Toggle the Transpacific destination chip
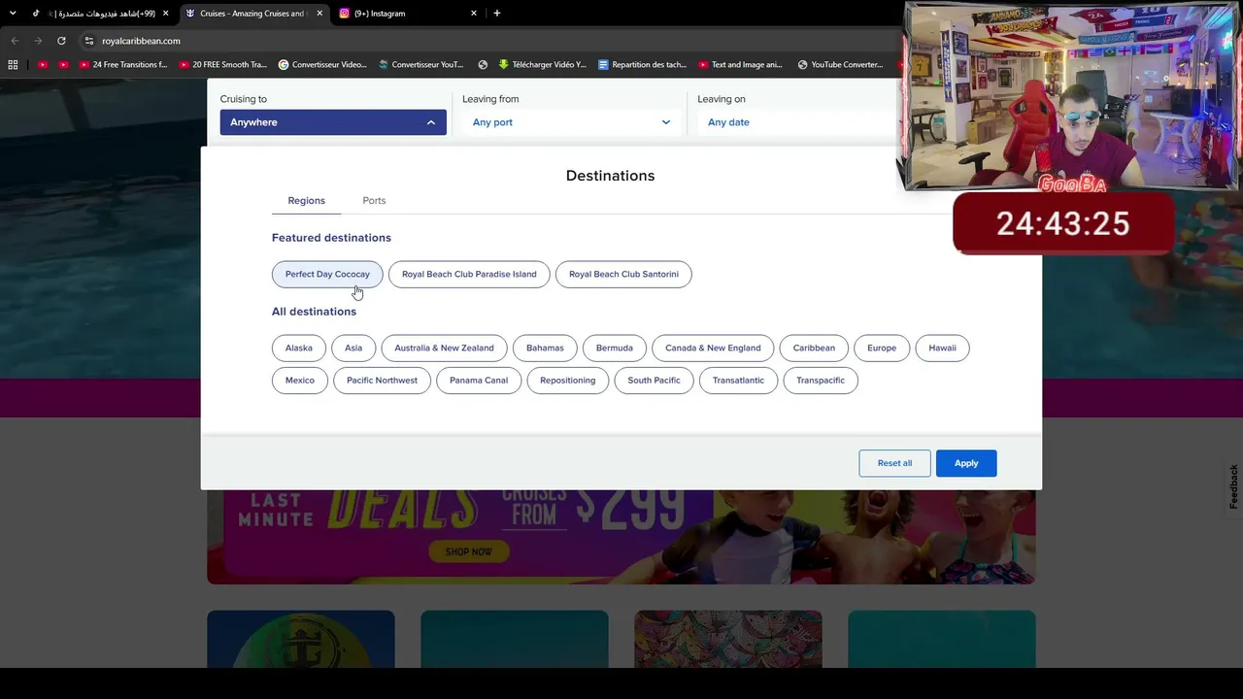The height and width of the screenshot is (699, 1243). (x=821, y=380)
